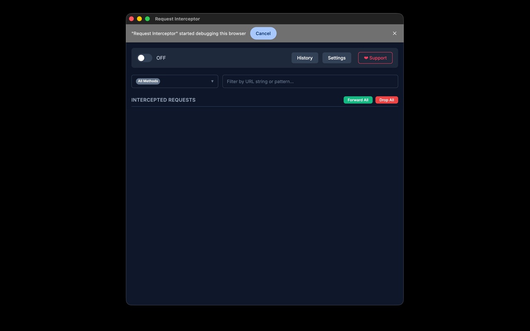Click the heart icon inside the Support button
This screenshot has height=331, width=530.
pos(366,58)
